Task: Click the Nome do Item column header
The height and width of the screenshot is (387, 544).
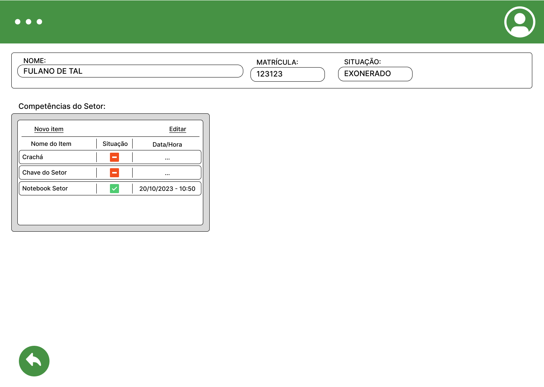Action: (51, 144)
